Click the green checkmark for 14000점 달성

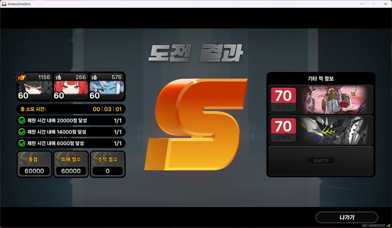(x=22, y=132)
